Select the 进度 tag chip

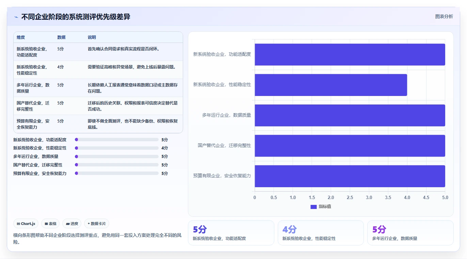[72, 224]
